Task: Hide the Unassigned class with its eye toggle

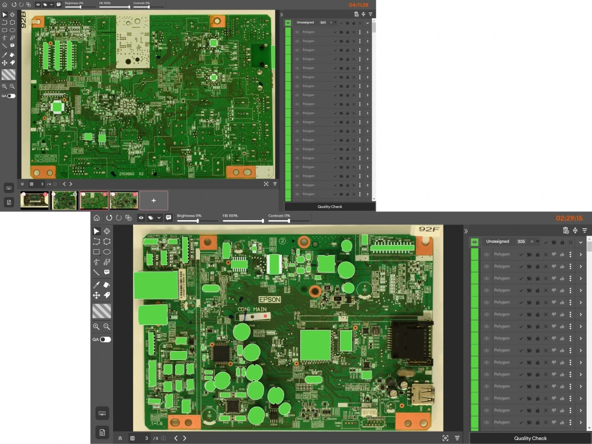Action: 474,242
